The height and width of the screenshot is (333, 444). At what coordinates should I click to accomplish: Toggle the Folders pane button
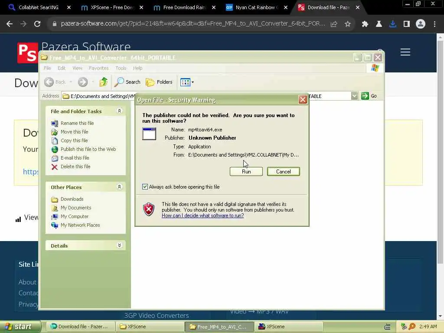click(159, 82)
